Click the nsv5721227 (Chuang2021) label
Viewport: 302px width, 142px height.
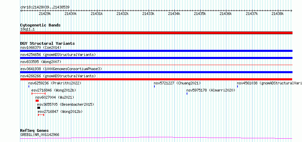tap(177, 83)
